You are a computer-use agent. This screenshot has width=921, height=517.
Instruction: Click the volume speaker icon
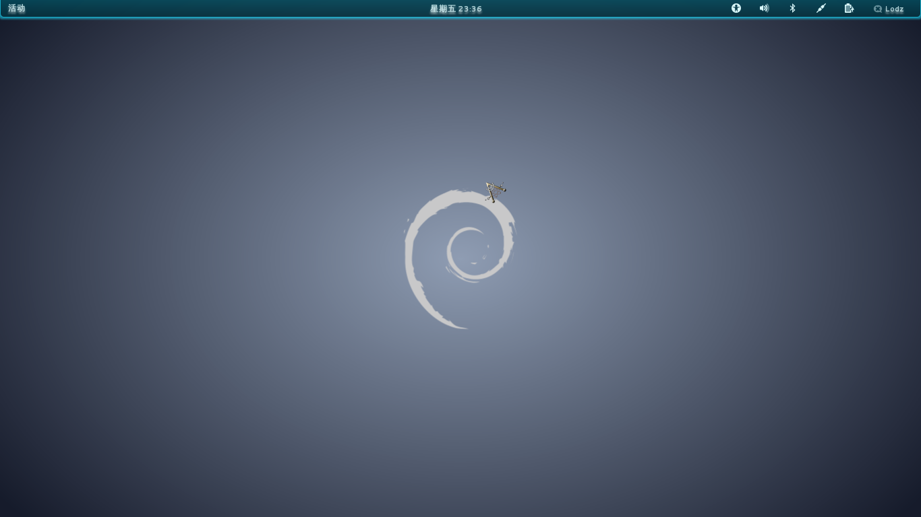click(764, 8)
